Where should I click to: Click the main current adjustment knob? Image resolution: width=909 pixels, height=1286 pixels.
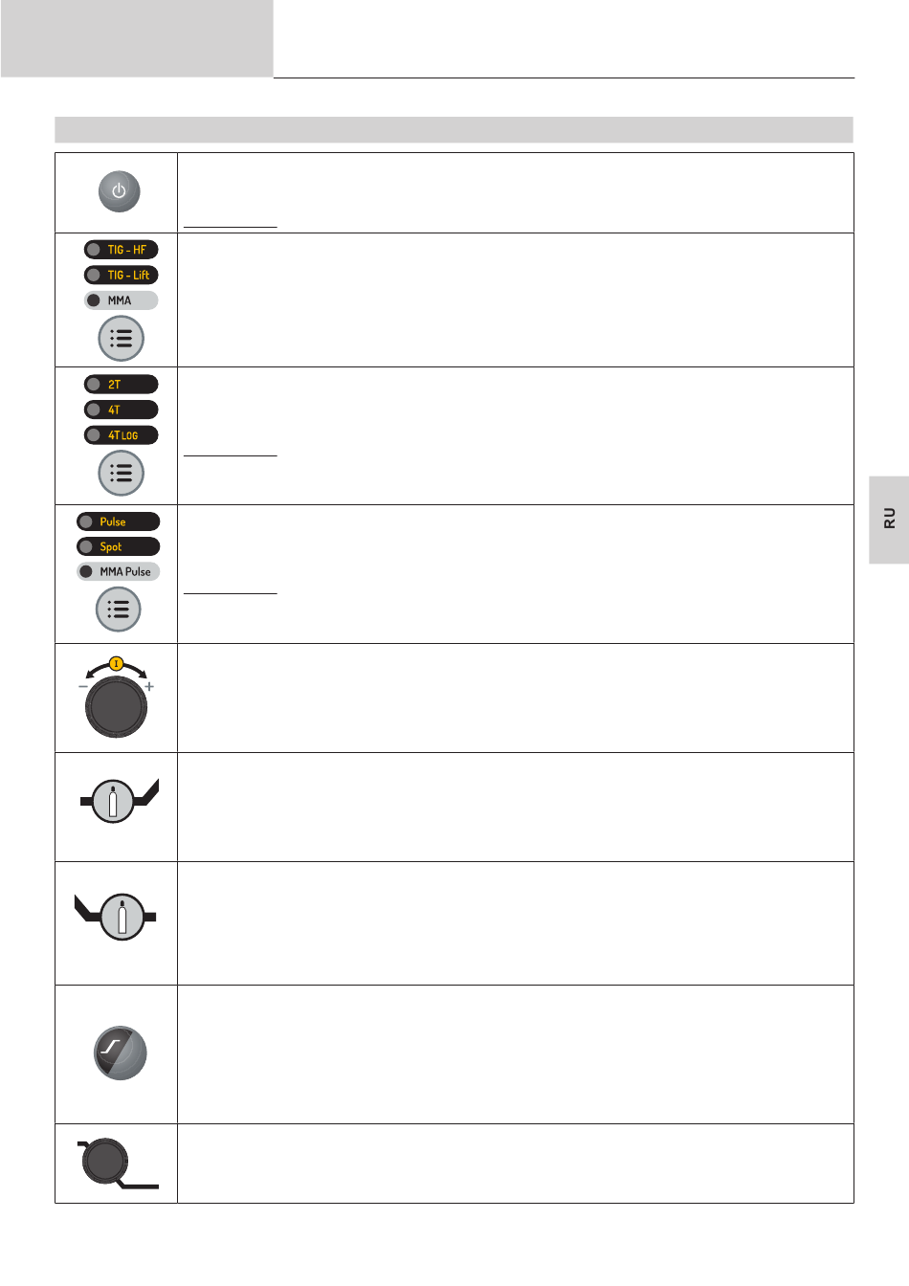[116, 708]
